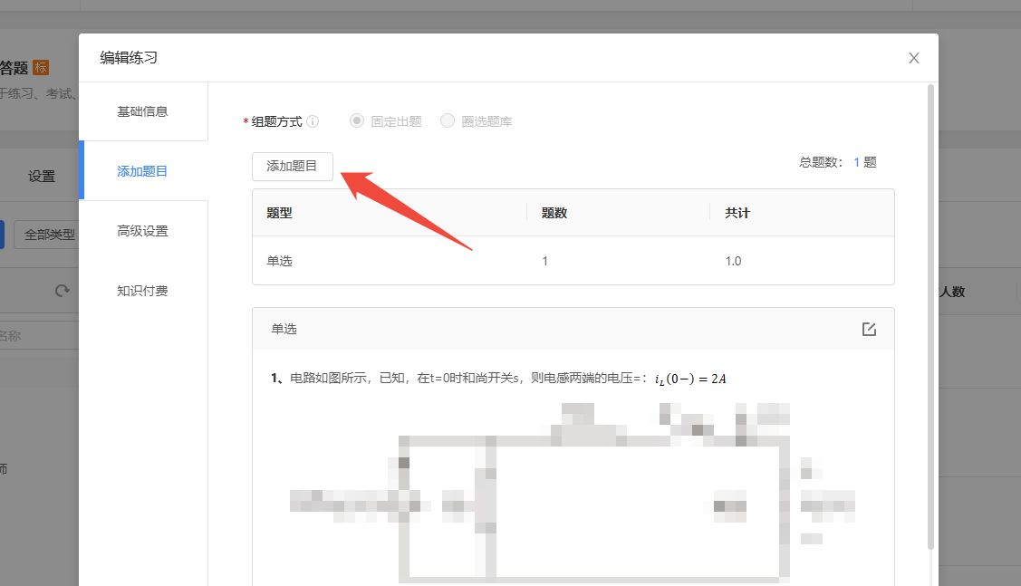Select the 固定出题 radio option
The height and width of the screenshot is (586, 1021).
click(x=357, y=121)
